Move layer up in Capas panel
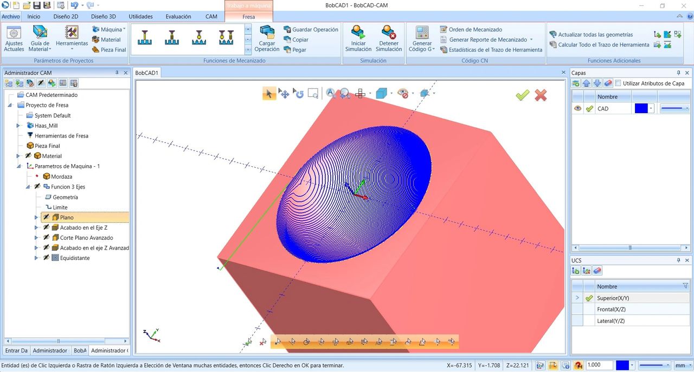The image size is (694, 372). coord(587,83)
